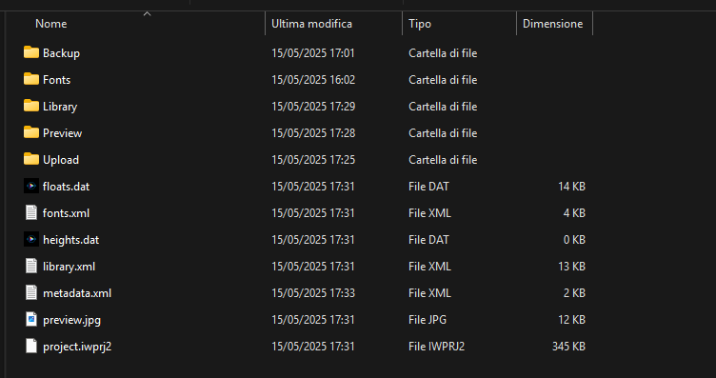Select the heights.dat 0 KB size cell
Viewport: 716px width, 378px height.
click(x=574, y=240)
